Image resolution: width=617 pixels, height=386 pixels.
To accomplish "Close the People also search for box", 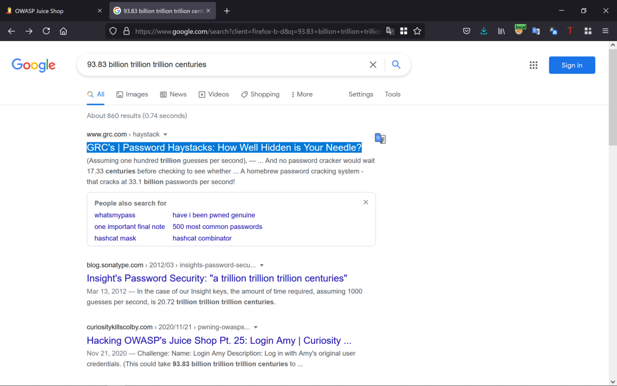I will pos(366,202).
